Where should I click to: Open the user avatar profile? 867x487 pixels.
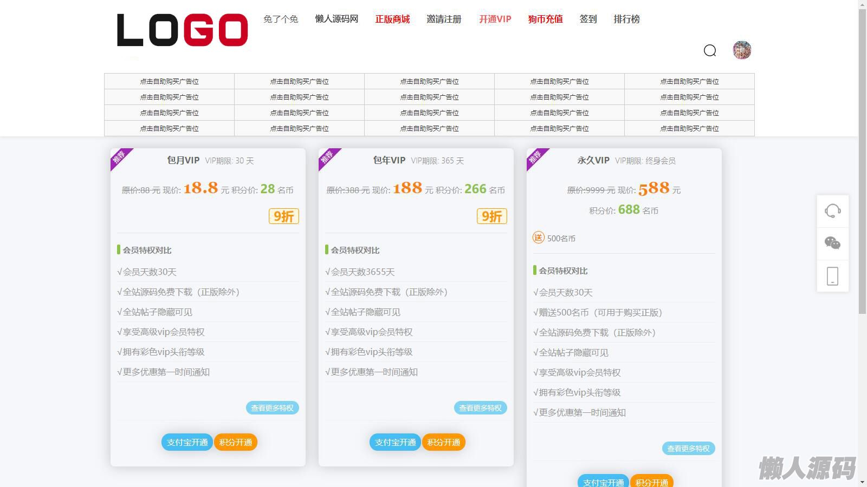742,50
